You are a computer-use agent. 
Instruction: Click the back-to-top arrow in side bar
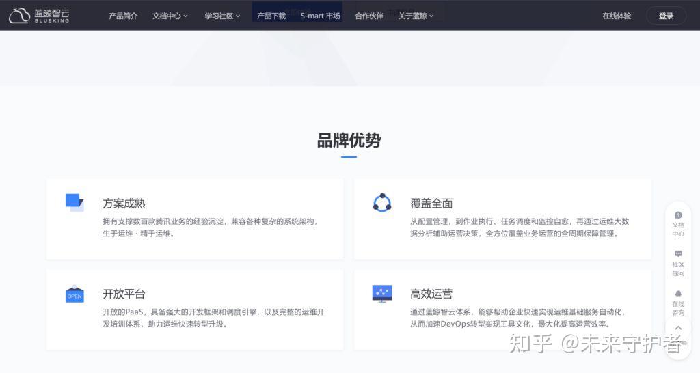[x=678, y=328]
